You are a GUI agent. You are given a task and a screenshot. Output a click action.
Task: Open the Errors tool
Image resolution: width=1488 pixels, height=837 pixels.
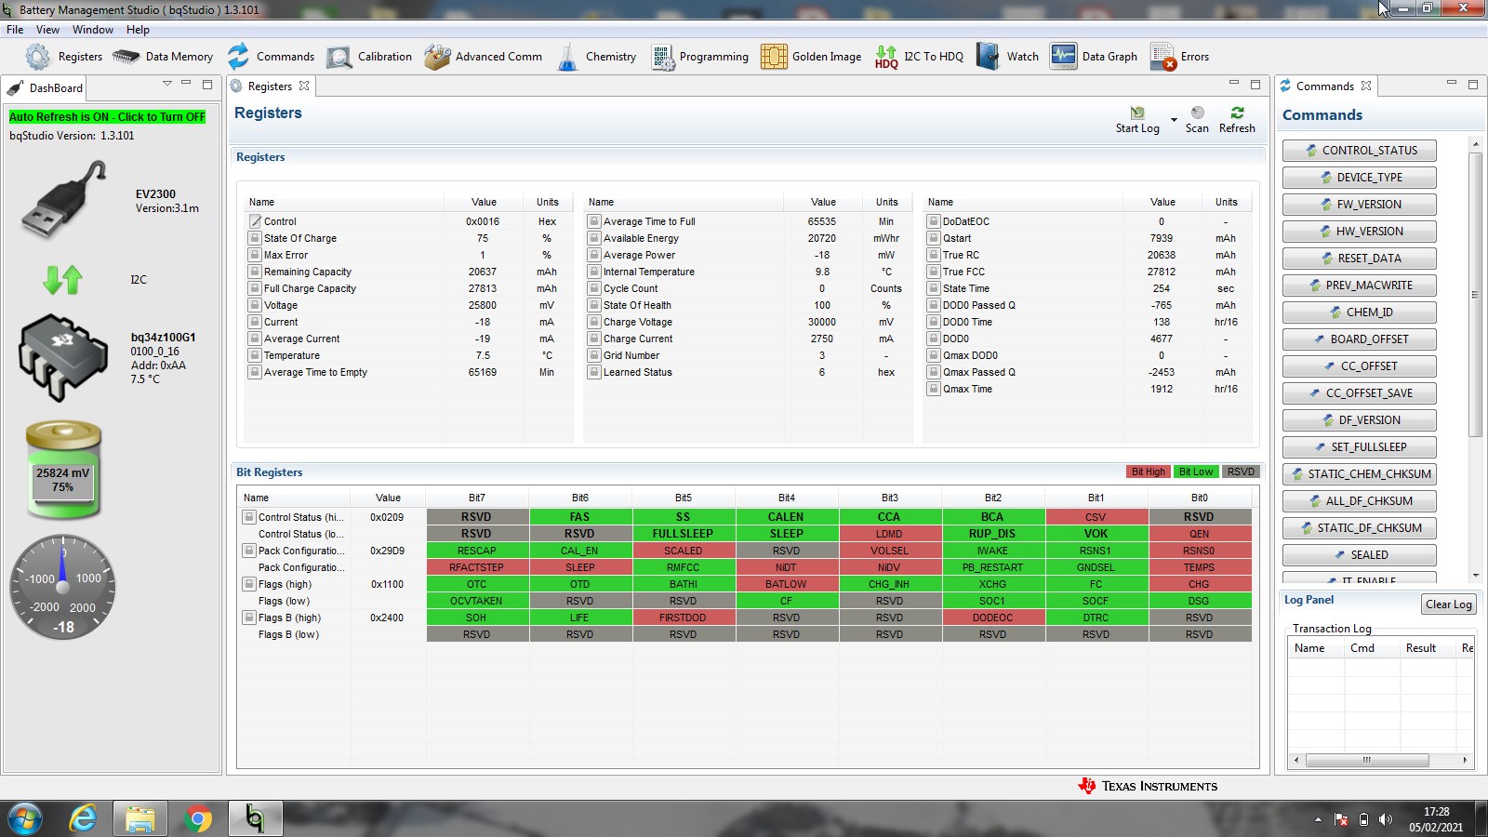point(1179,57)
